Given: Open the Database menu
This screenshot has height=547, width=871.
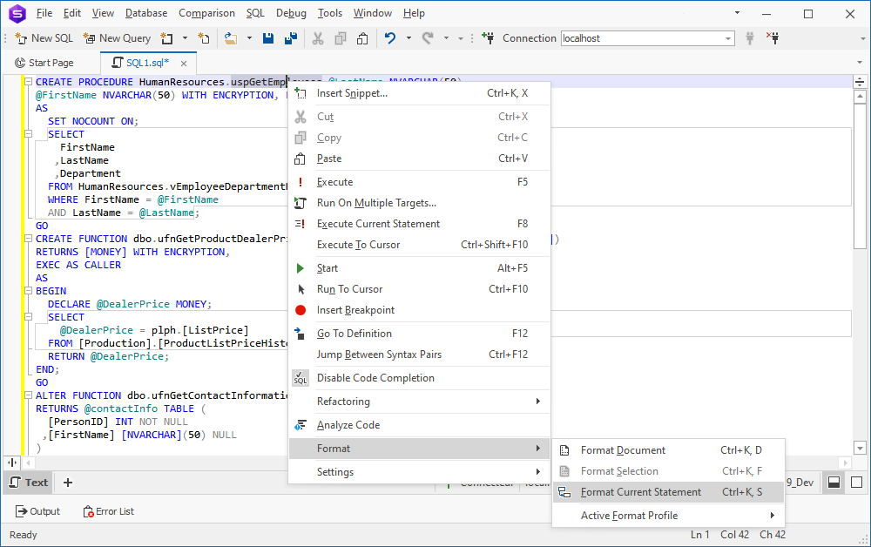Looking at the screenshot, I should click(145, 13).
